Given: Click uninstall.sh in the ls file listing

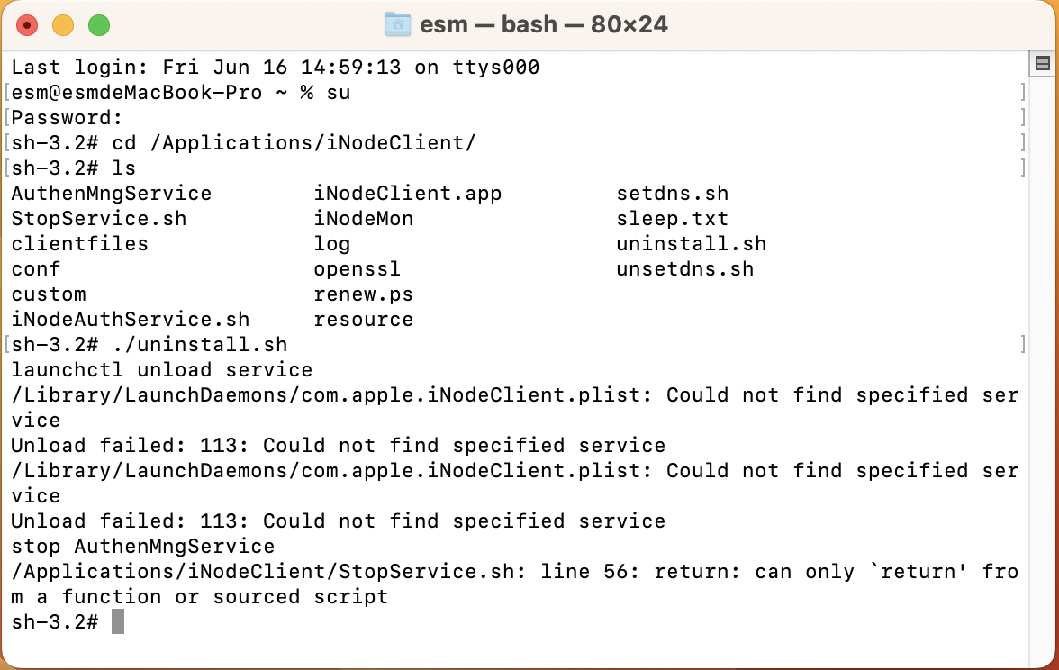Looking at the screenshot, I should point(691,243).
